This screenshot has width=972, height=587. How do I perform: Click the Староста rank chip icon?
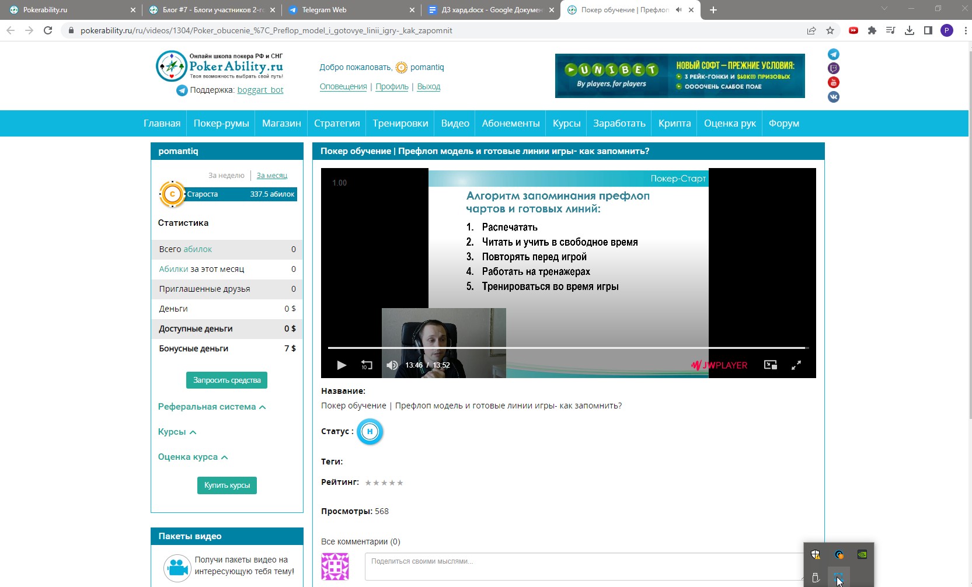[x=172, y=194]
